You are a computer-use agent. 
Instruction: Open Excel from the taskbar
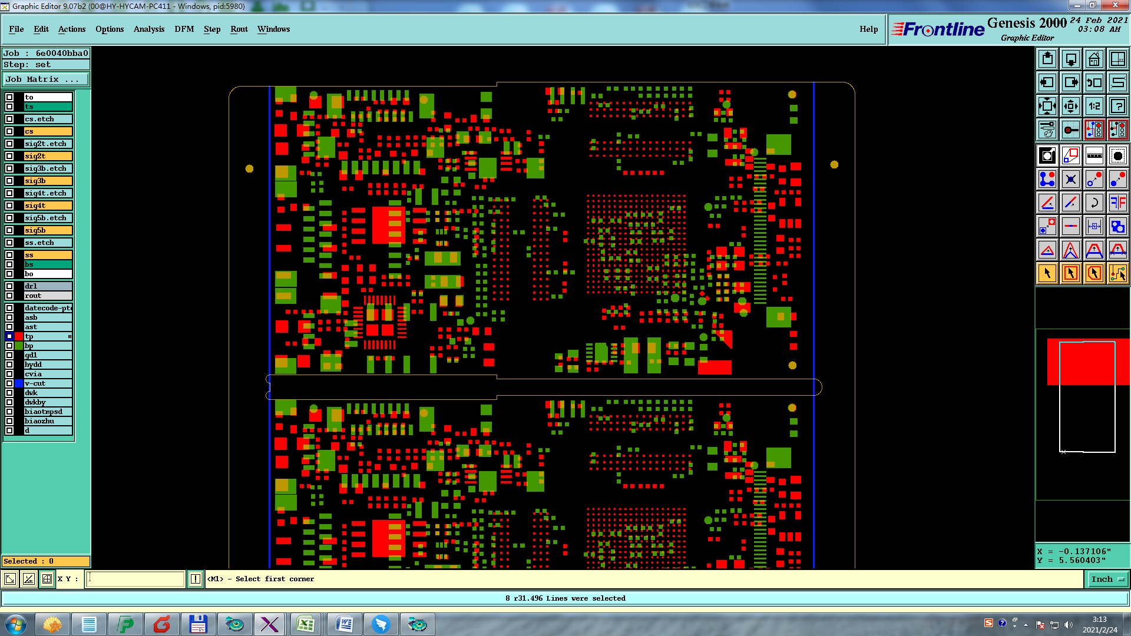coord(306,624)
